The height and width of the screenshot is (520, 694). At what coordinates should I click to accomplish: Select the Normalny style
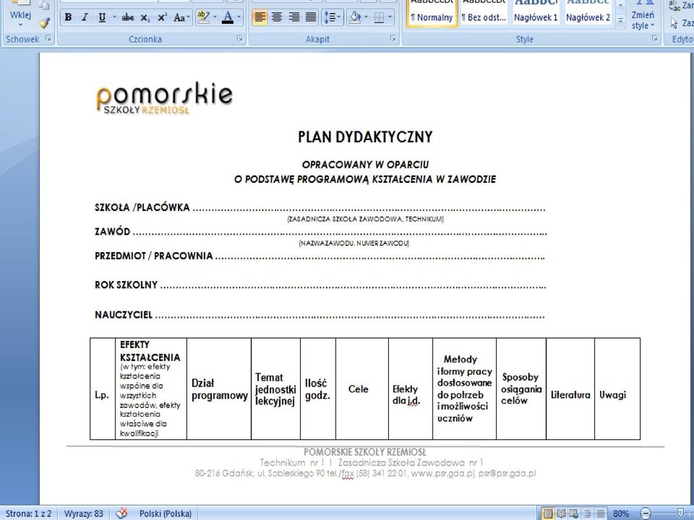coord(432,13)
